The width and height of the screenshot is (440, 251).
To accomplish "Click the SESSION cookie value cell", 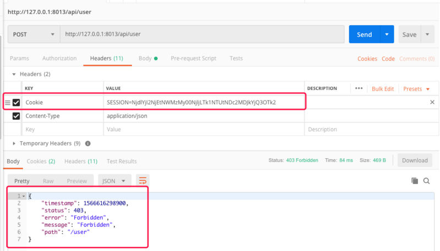I will (204, 102).
